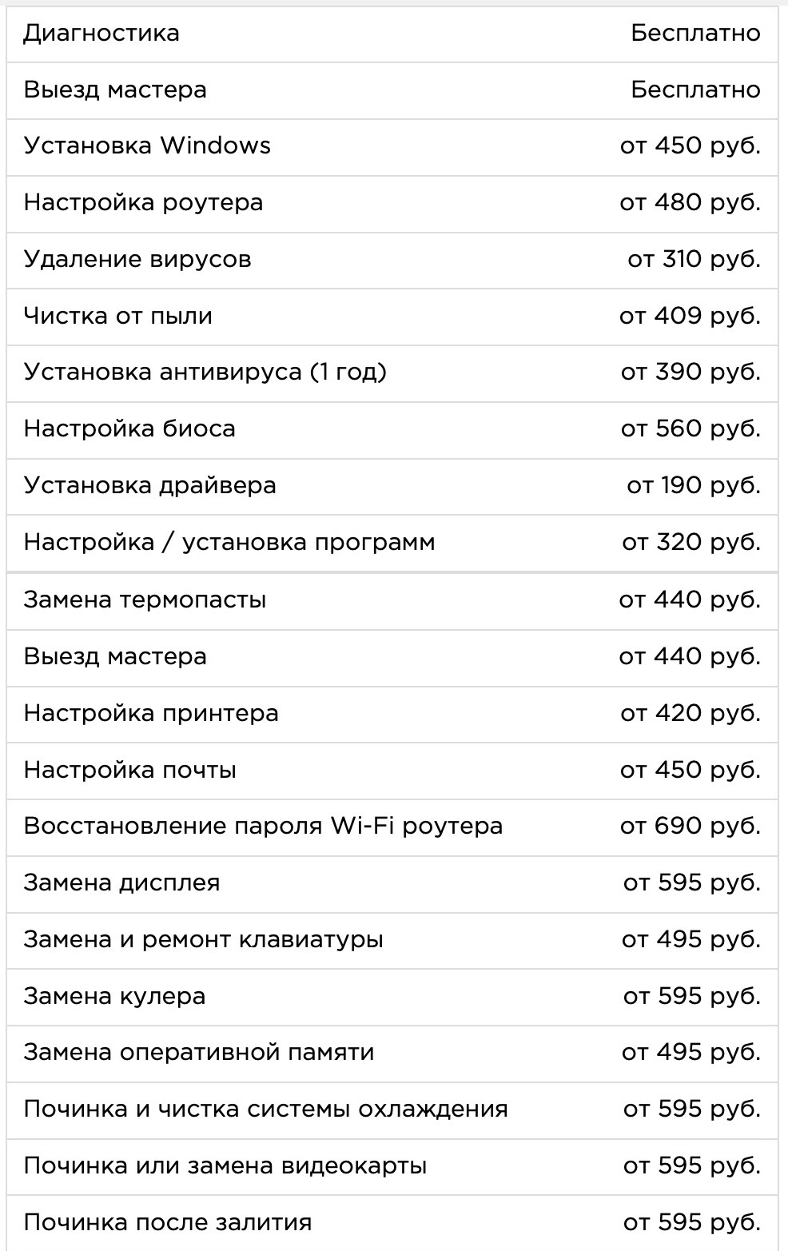Click Восстановление пароля Wi-Fi роутера row
Viewport: 788px width, 1251px height.
coord(263,827)
